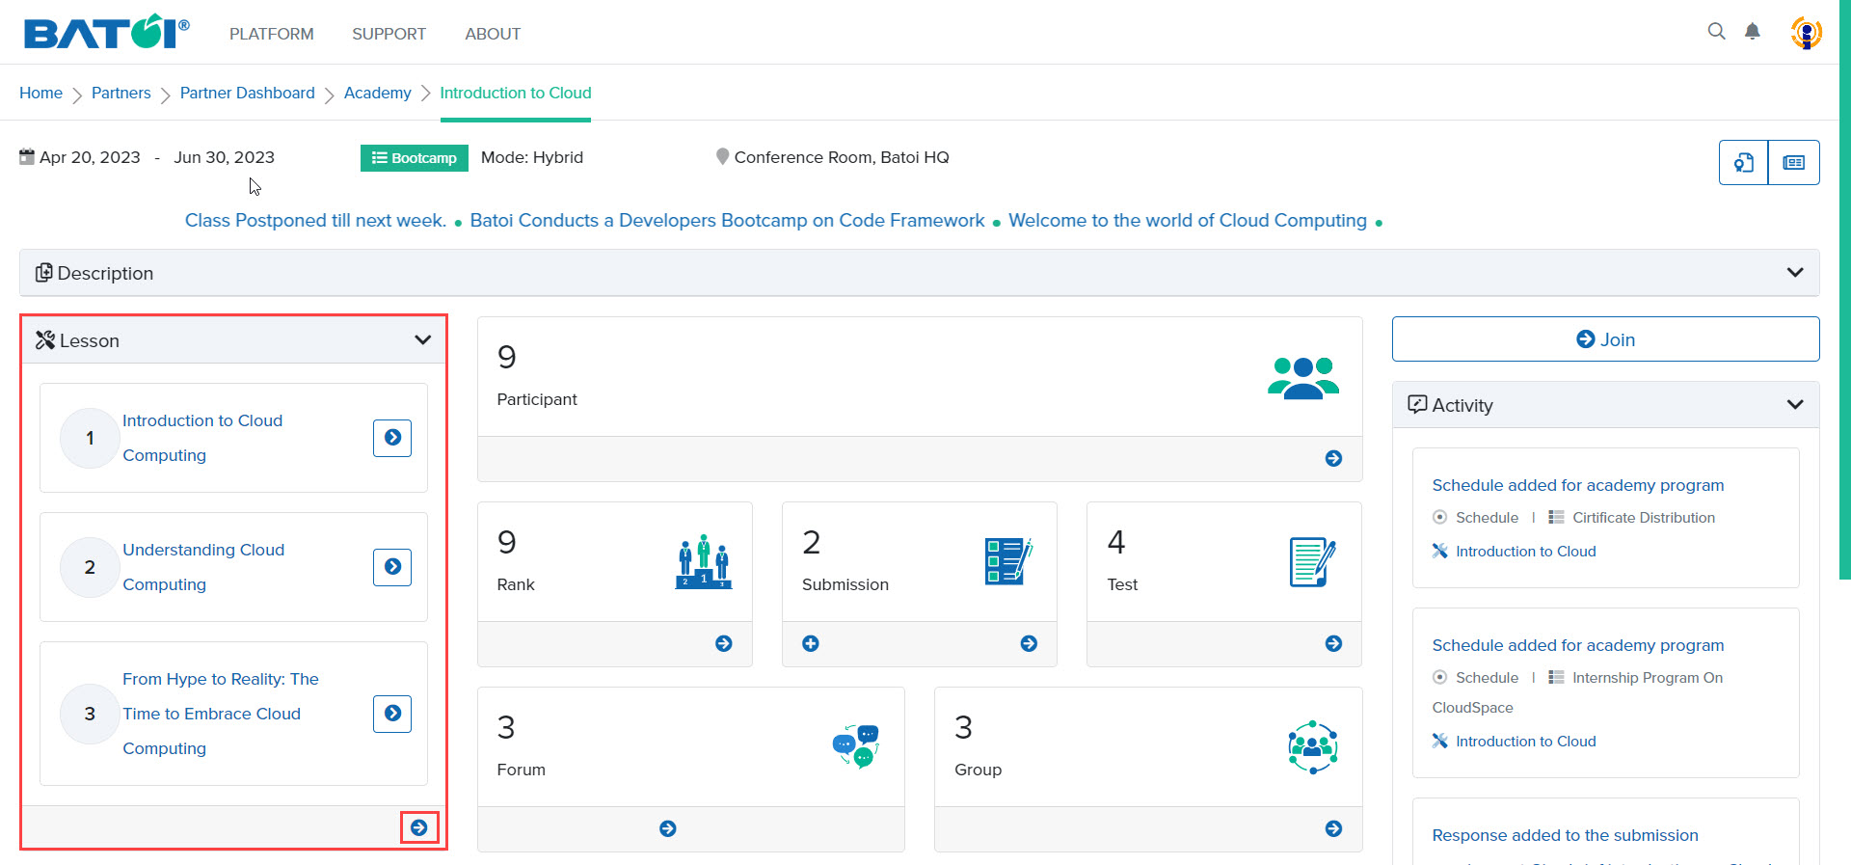Collapse the Activity panel
Viewport: 1851px width, 865px height.
coord(1795,404)
